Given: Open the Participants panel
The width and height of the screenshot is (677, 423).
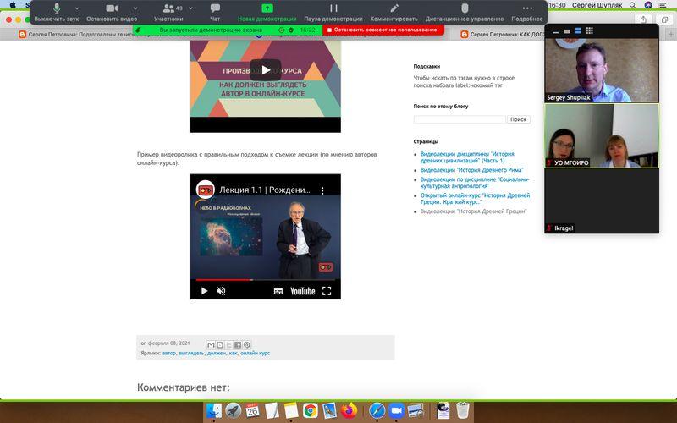Looking at the screenshot, I should click(168, 12).
